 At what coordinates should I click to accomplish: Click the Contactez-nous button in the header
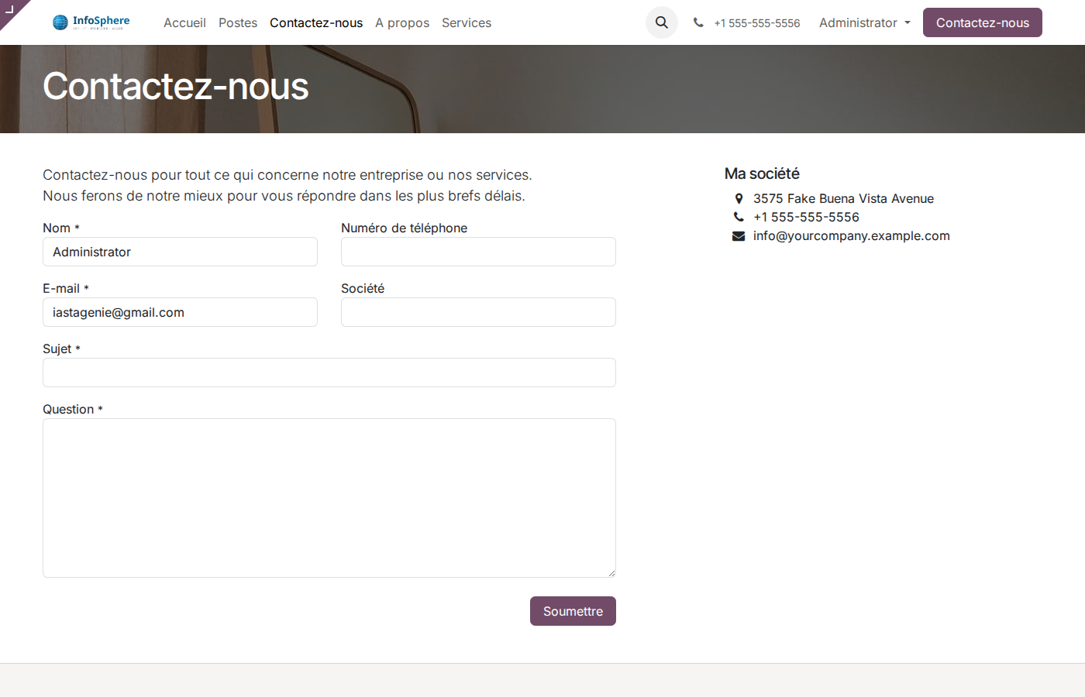click(982, 22)
